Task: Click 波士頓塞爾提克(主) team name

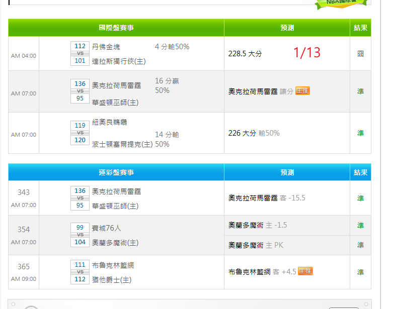Action: pos(122,144)
